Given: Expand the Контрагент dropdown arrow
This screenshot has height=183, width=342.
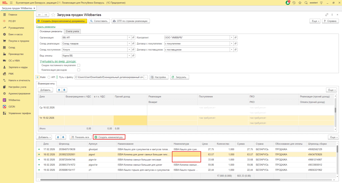Looking at the screenshot, I should [x=231, y=38].
